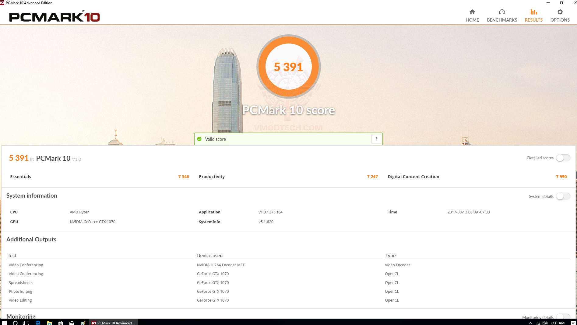Open the Mail app from the taskbar
The width and height of the screenshot is (577, 325).
[x=72, y=323]
